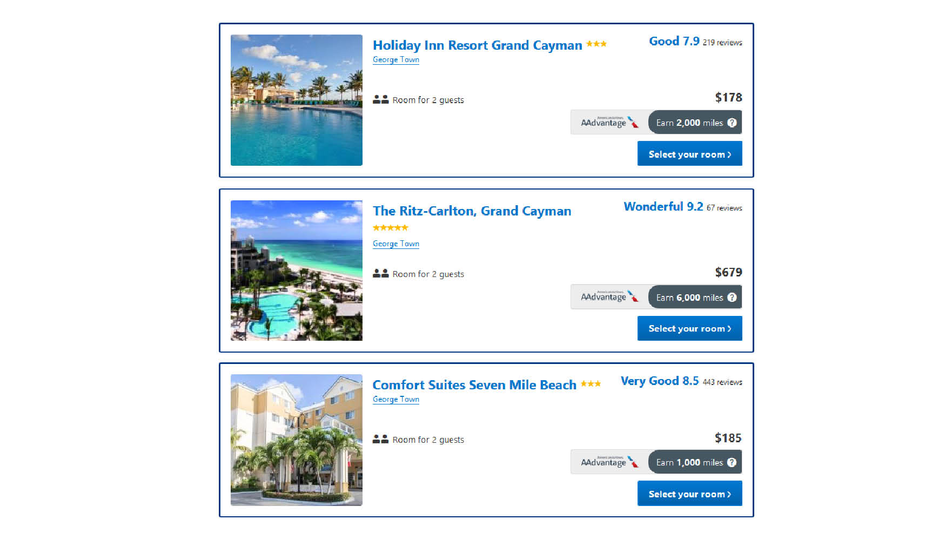Select your room at Comfort Suites
This screenshot has width=932, height=540.
[689, 494]
